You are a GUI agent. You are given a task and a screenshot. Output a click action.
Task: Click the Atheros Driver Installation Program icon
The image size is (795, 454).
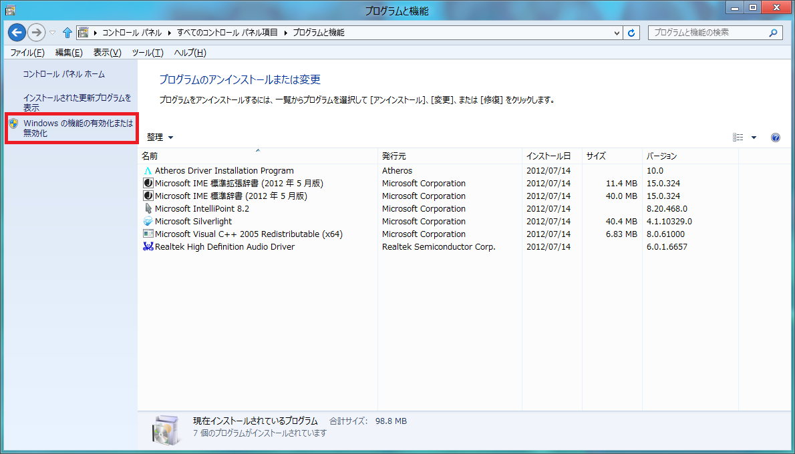coord(148,171)
